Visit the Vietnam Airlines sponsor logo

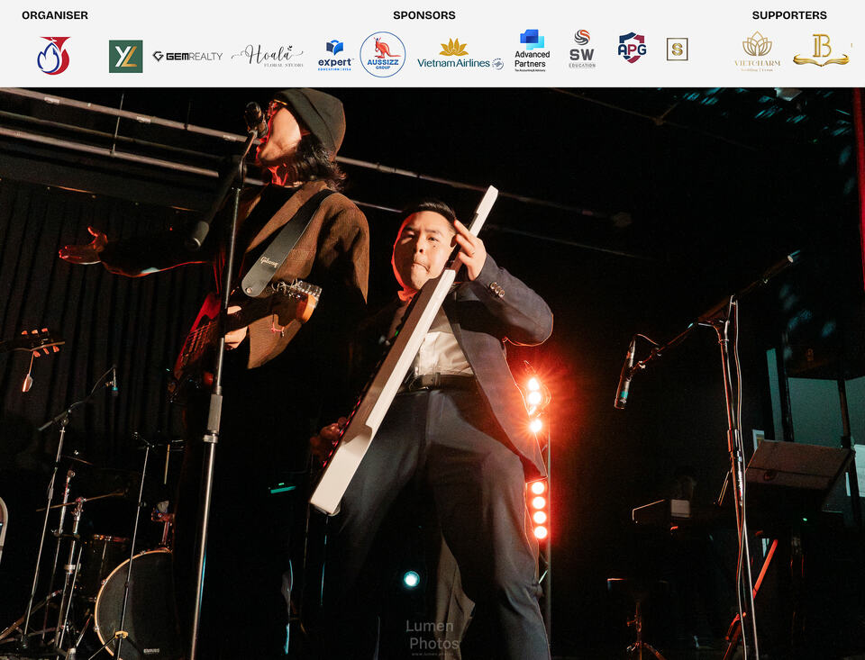click(460, 54)
